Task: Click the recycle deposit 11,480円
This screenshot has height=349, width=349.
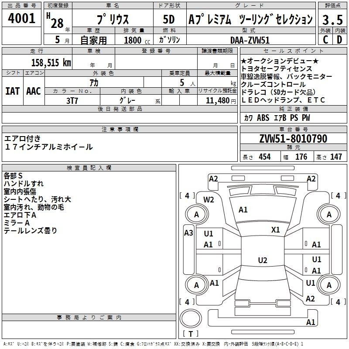Action: point(221,101)
